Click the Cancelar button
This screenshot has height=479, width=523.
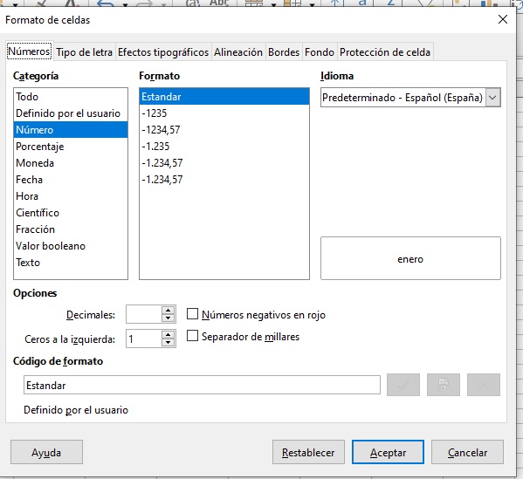pyautogui.click(x=467, y=452)
